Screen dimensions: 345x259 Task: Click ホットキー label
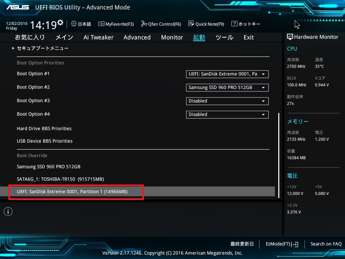[249, 24]
